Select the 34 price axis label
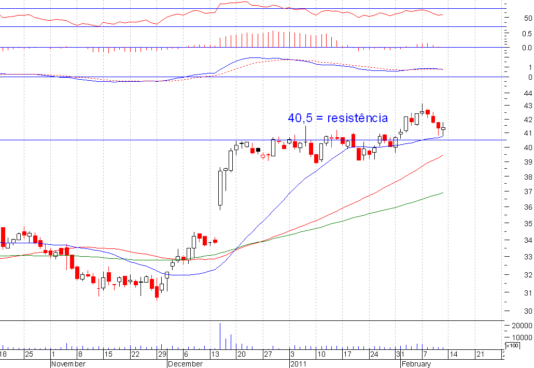 coord(528,241)
